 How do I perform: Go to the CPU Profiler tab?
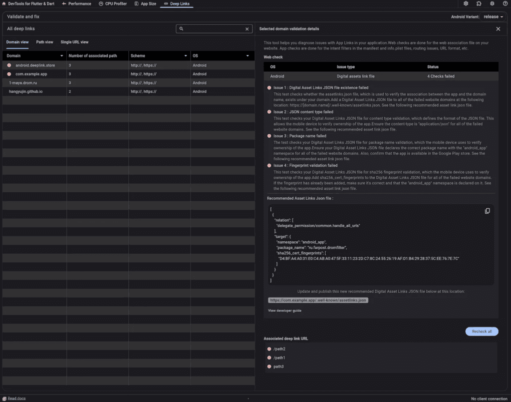pos(113,3)
